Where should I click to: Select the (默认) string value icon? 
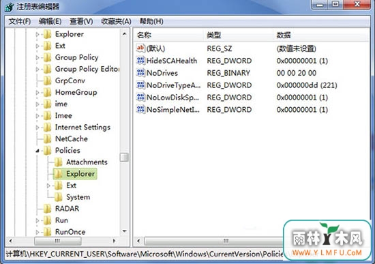pyautogui.click(x=140, y=48)
